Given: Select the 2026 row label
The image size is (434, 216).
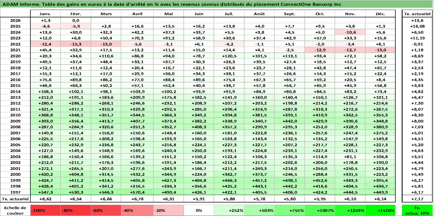Looking at the screenshot, I should (15, 20).
